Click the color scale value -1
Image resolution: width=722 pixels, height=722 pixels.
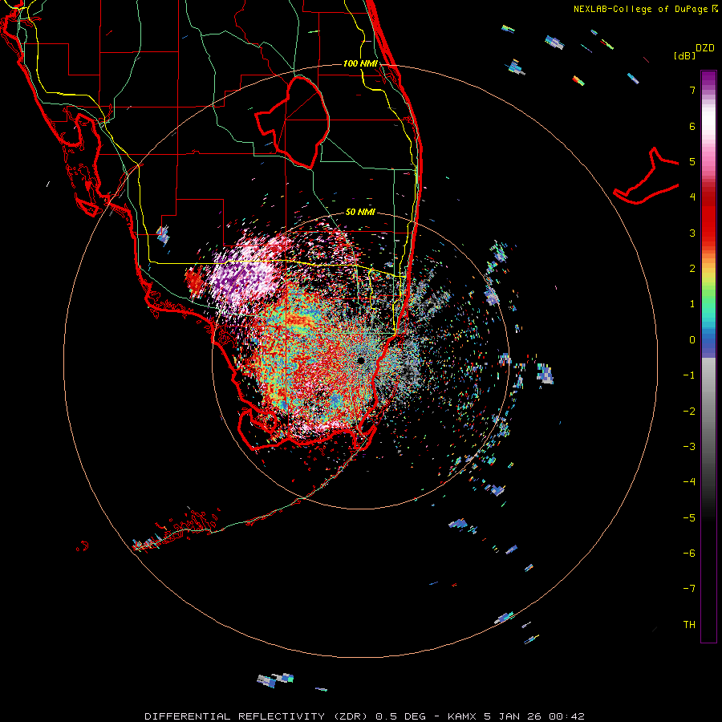coord(689,375)
